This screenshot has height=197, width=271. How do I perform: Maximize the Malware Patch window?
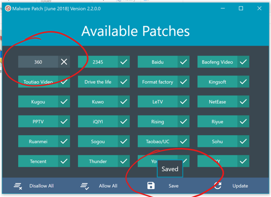pyautogui.click(x=241, y=8)
